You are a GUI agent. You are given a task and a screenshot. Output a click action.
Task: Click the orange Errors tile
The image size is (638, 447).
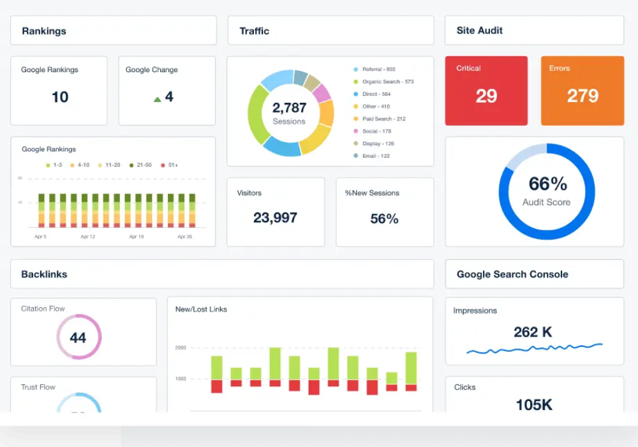tap(582, 91)
